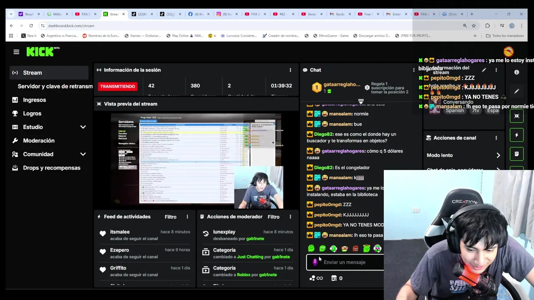The width and height of the screenshot is (534, 300).
Task: Expand the Comunidad submenu chevron
Action: pyautogui.click(x=83, y=154)
